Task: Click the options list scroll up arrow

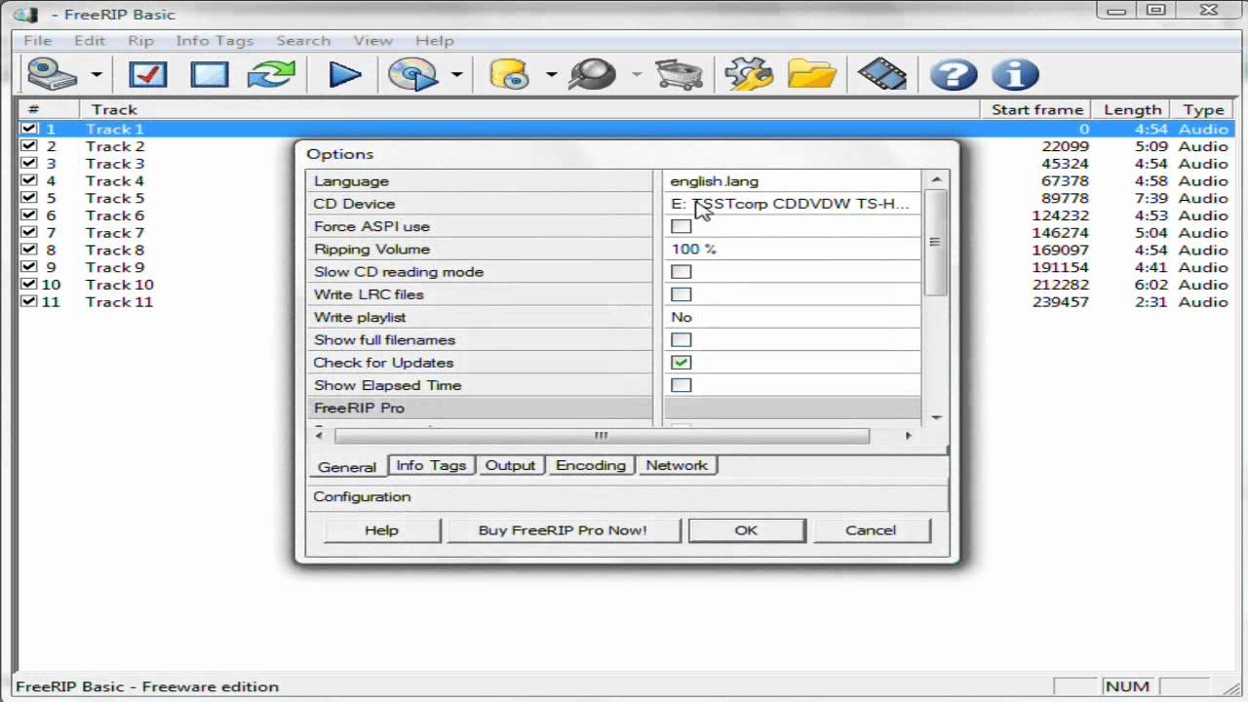Action: click(936, 179)
